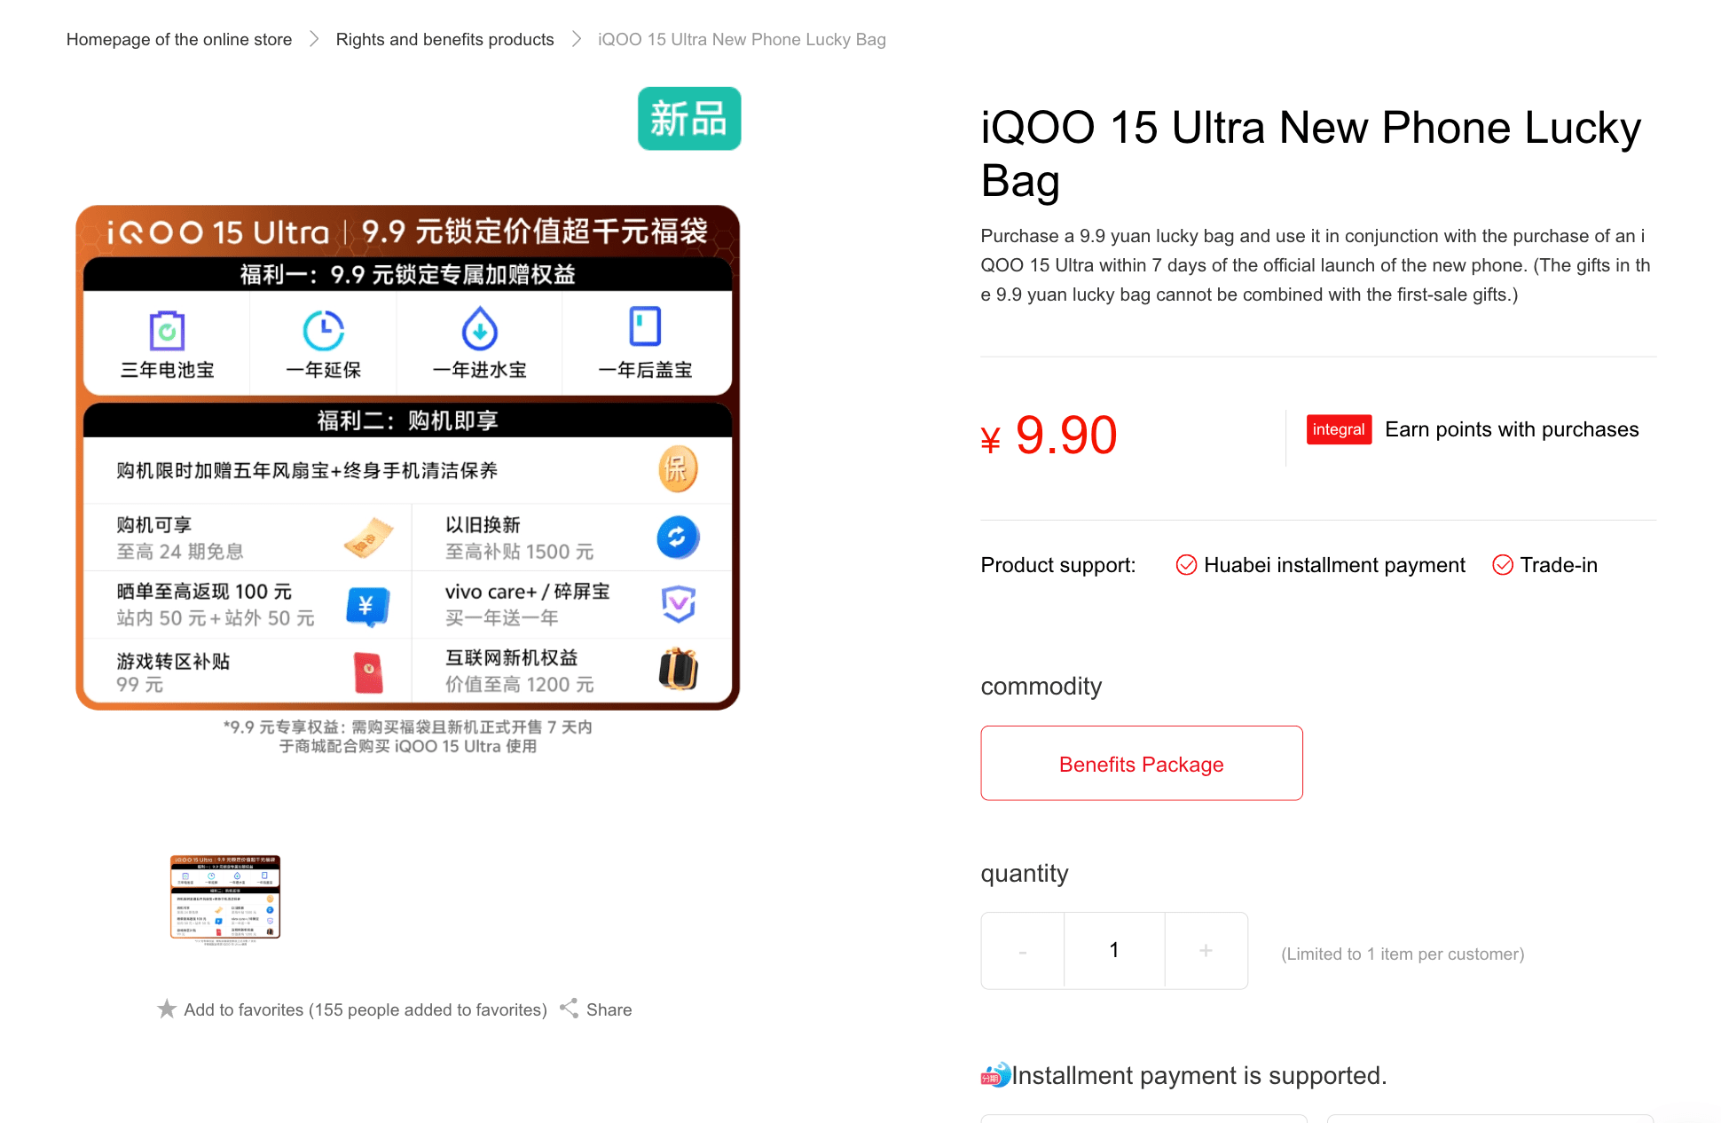Select the lucky bag thumbnail image
1721x1123 pixels.
(x=225, y=898)
